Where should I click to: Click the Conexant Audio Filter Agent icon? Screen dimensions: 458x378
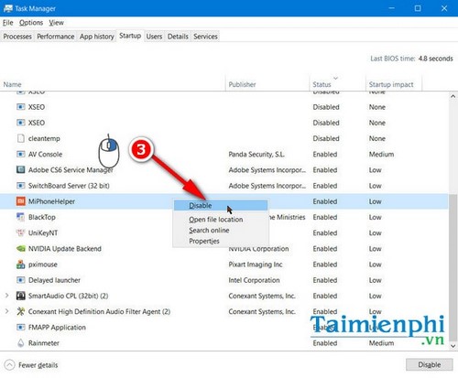tap(20, 311)
